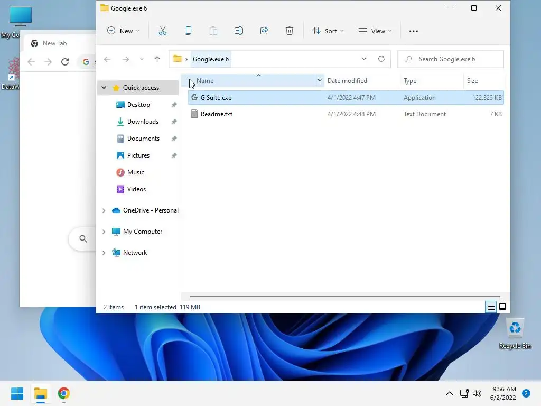Click the New Tab Chrome tab
This screenshot has height=406, width=541.
click(55, 43)
